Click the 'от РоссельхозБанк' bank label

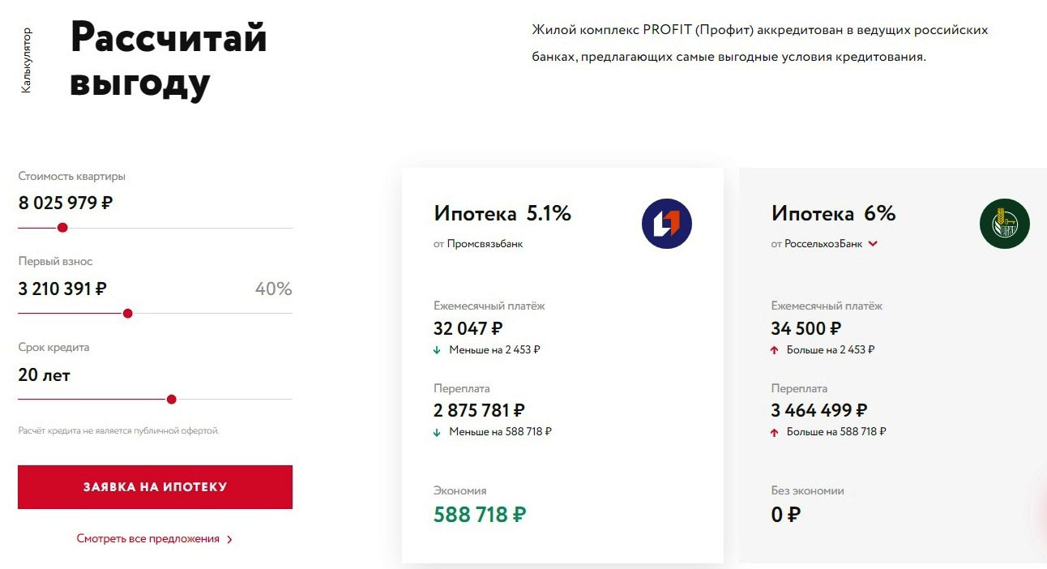tap(817, 243)
